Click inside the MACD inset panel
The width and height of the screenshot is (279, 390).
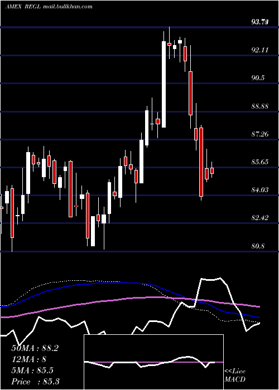153,362
